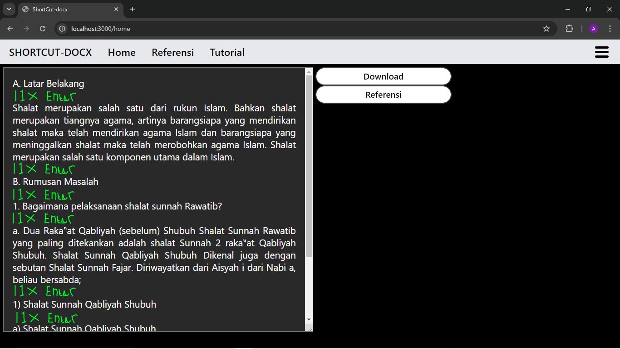This screenshot has height=349, width=620.
Task: Click the line '1) Shalat Sunnah Qabliyah Shubuh'
Action: [84, 304]
